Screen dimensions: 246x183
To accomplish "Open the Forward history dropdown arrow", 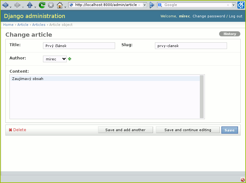I will [x=23, y=7].
